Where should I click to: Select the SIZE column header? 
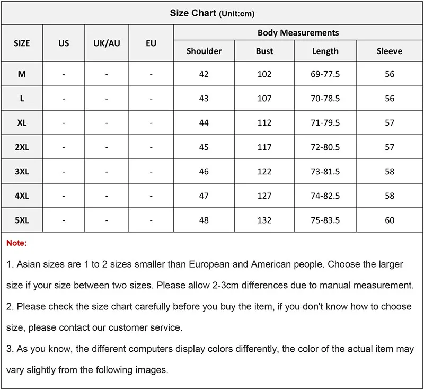point(22,43)
